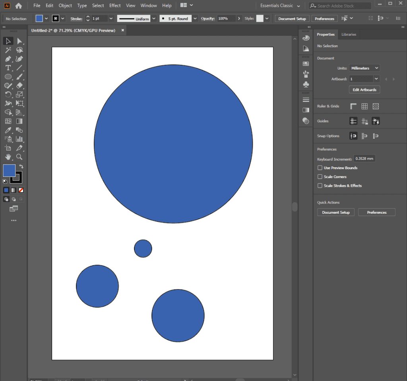
Task: Expand the Stroke weight dropdown
Action: point(111,18)
